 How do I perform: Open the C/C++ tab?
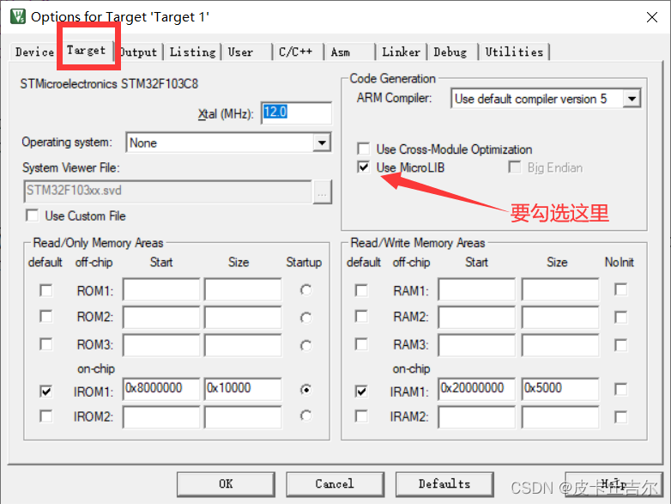point(298,52)
